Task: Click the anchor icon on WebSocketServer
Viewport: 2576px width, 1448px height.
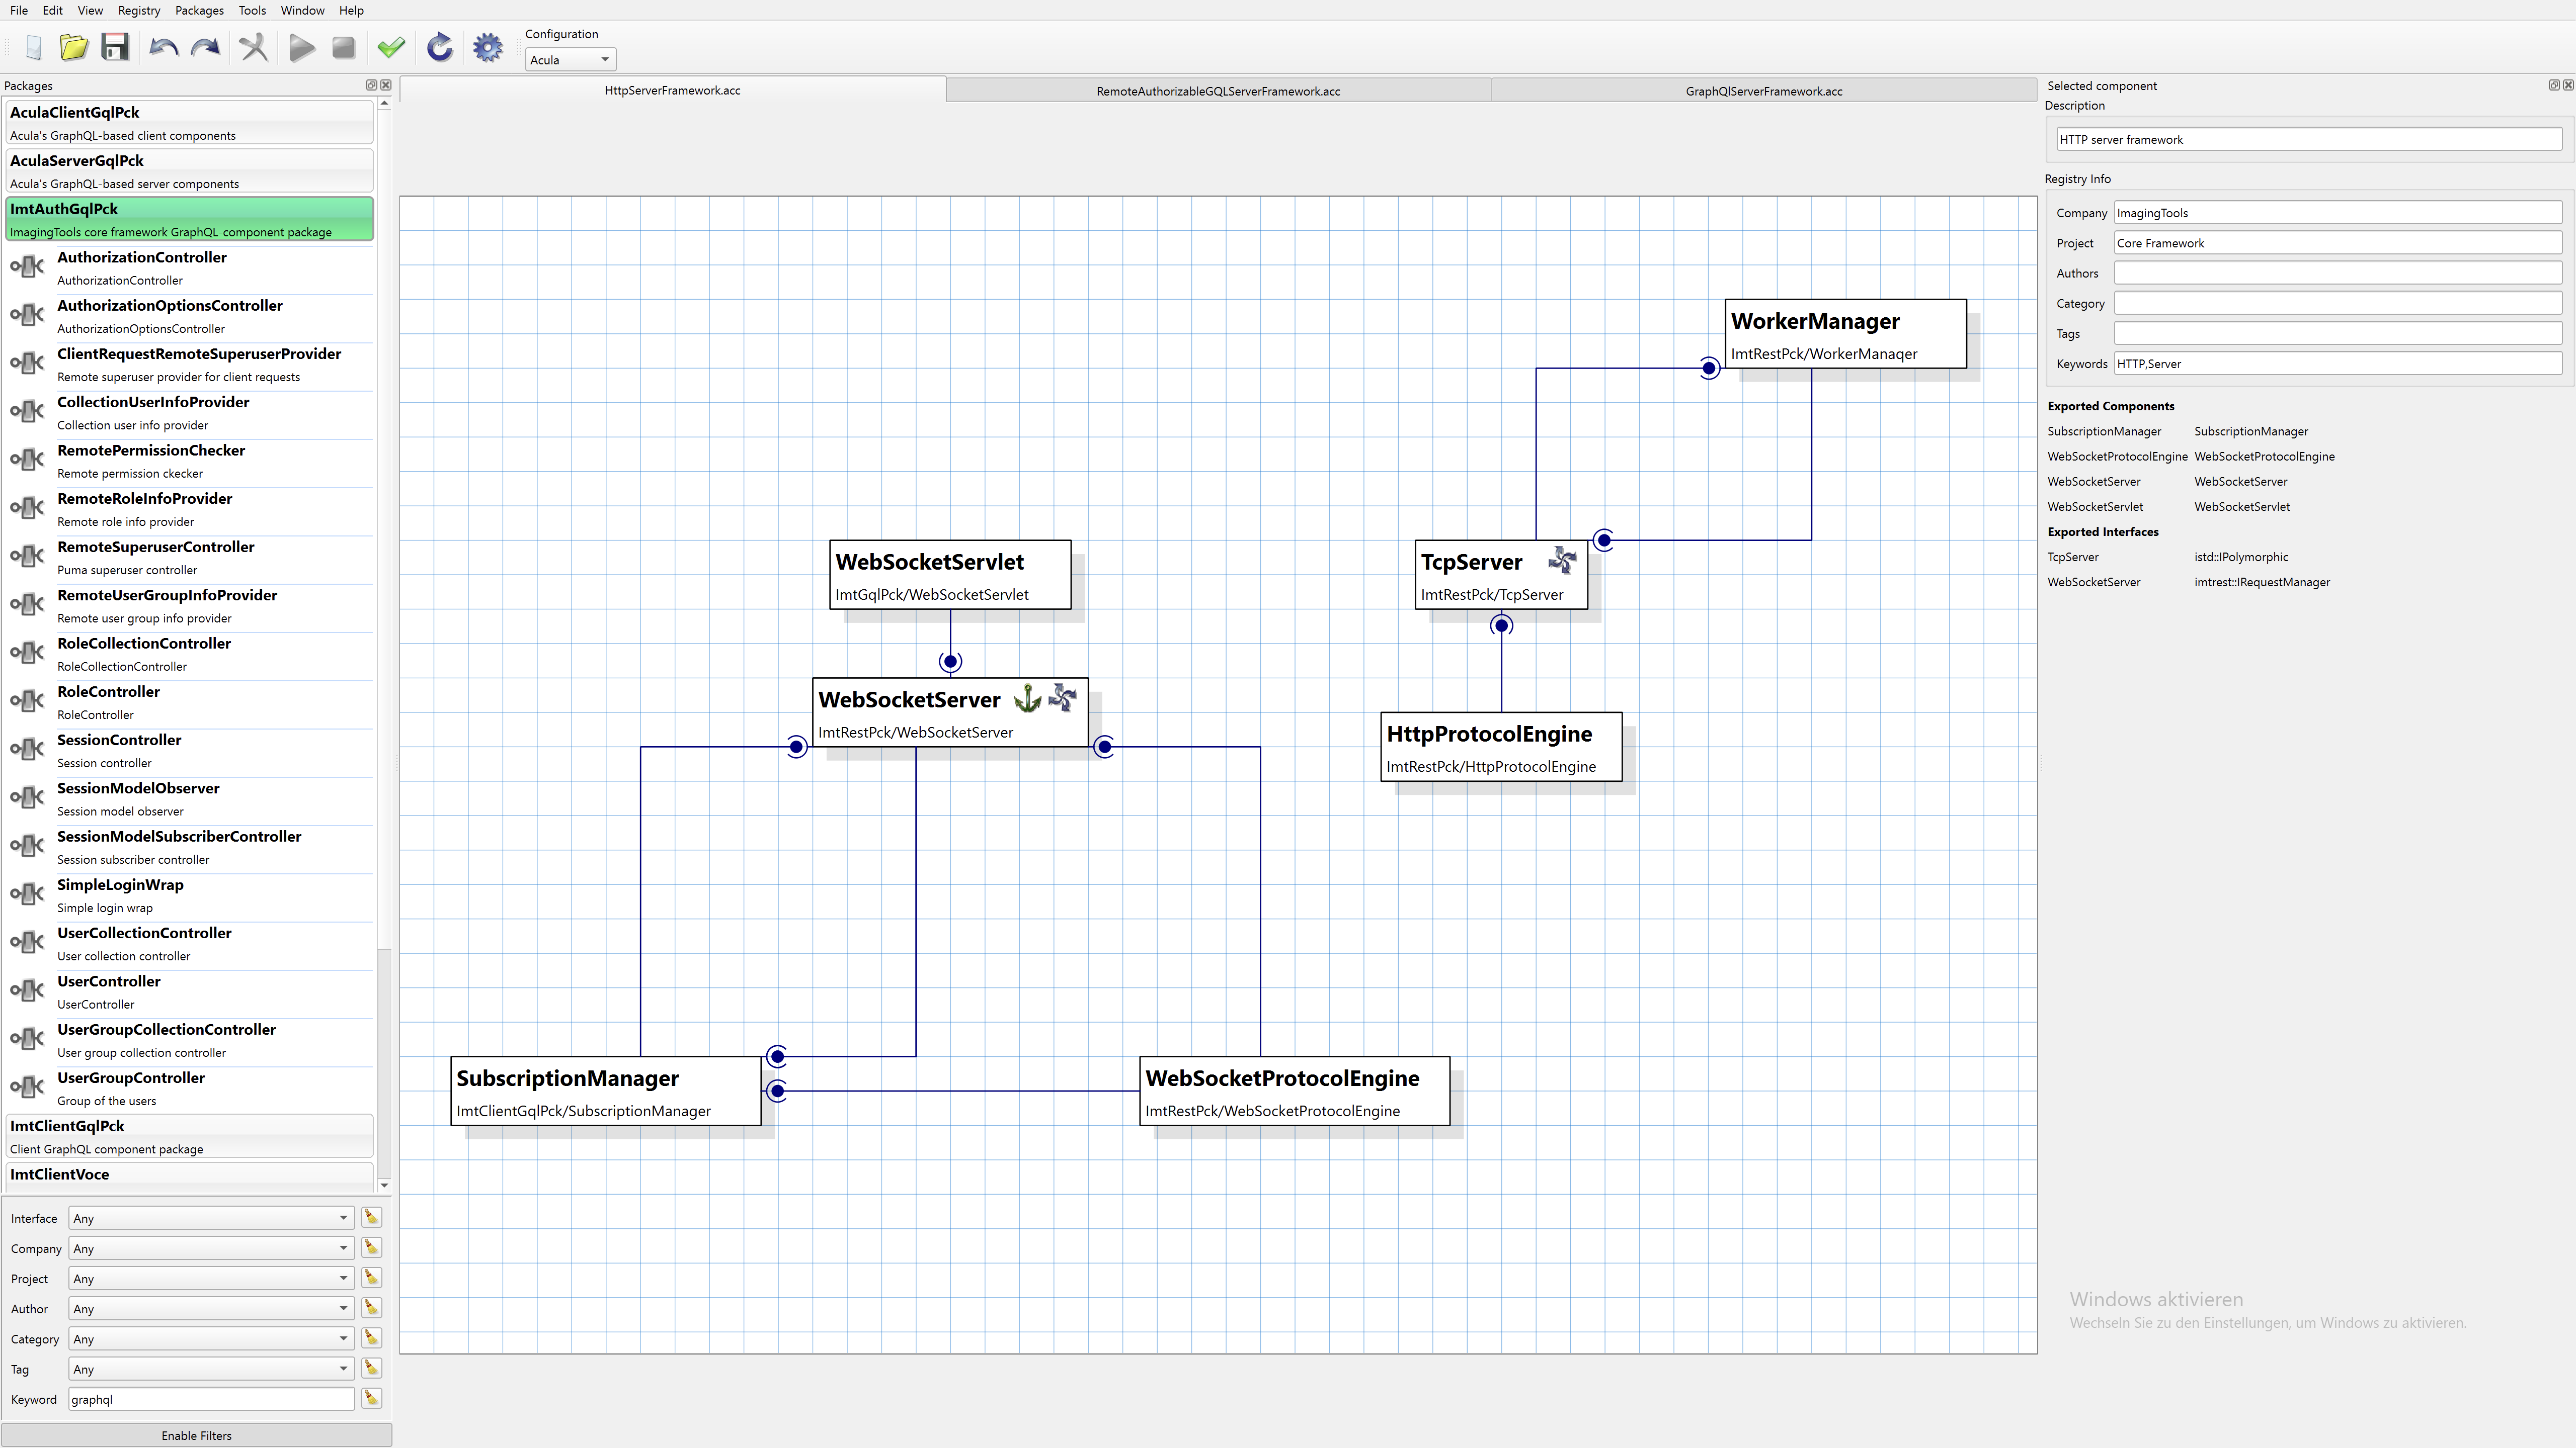Action: pyautogui.click(x=1027, y=698)
